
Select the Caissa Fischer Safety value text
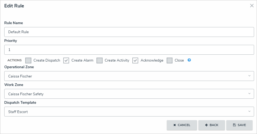click(26, 94)
